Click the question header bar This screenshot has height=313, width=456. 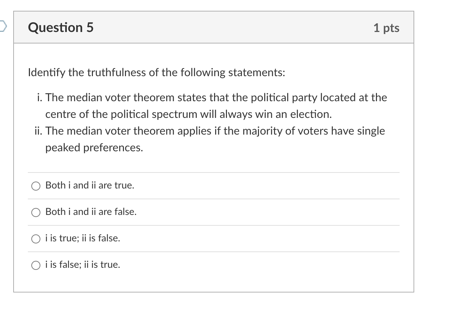click(x=226, y=27)
